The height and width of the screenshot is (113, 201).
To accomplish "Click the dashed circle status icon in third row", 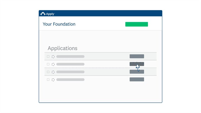I will 53,72.
